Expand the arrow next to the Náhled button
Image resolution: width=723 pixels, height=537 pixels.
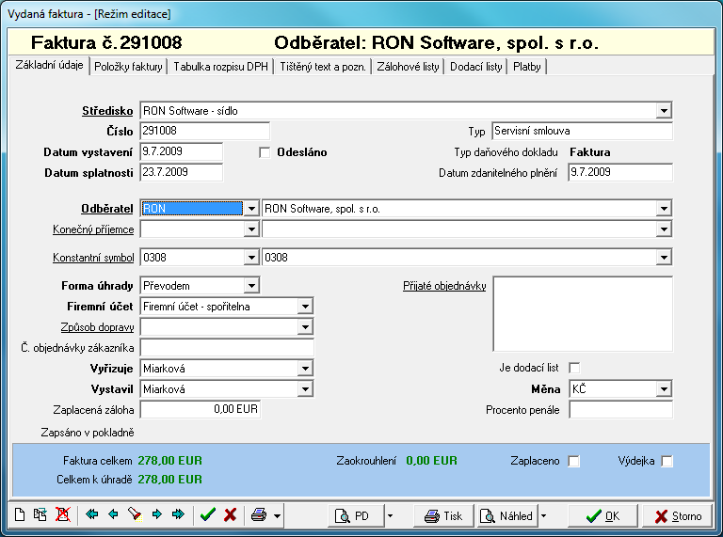click(543, 515)
